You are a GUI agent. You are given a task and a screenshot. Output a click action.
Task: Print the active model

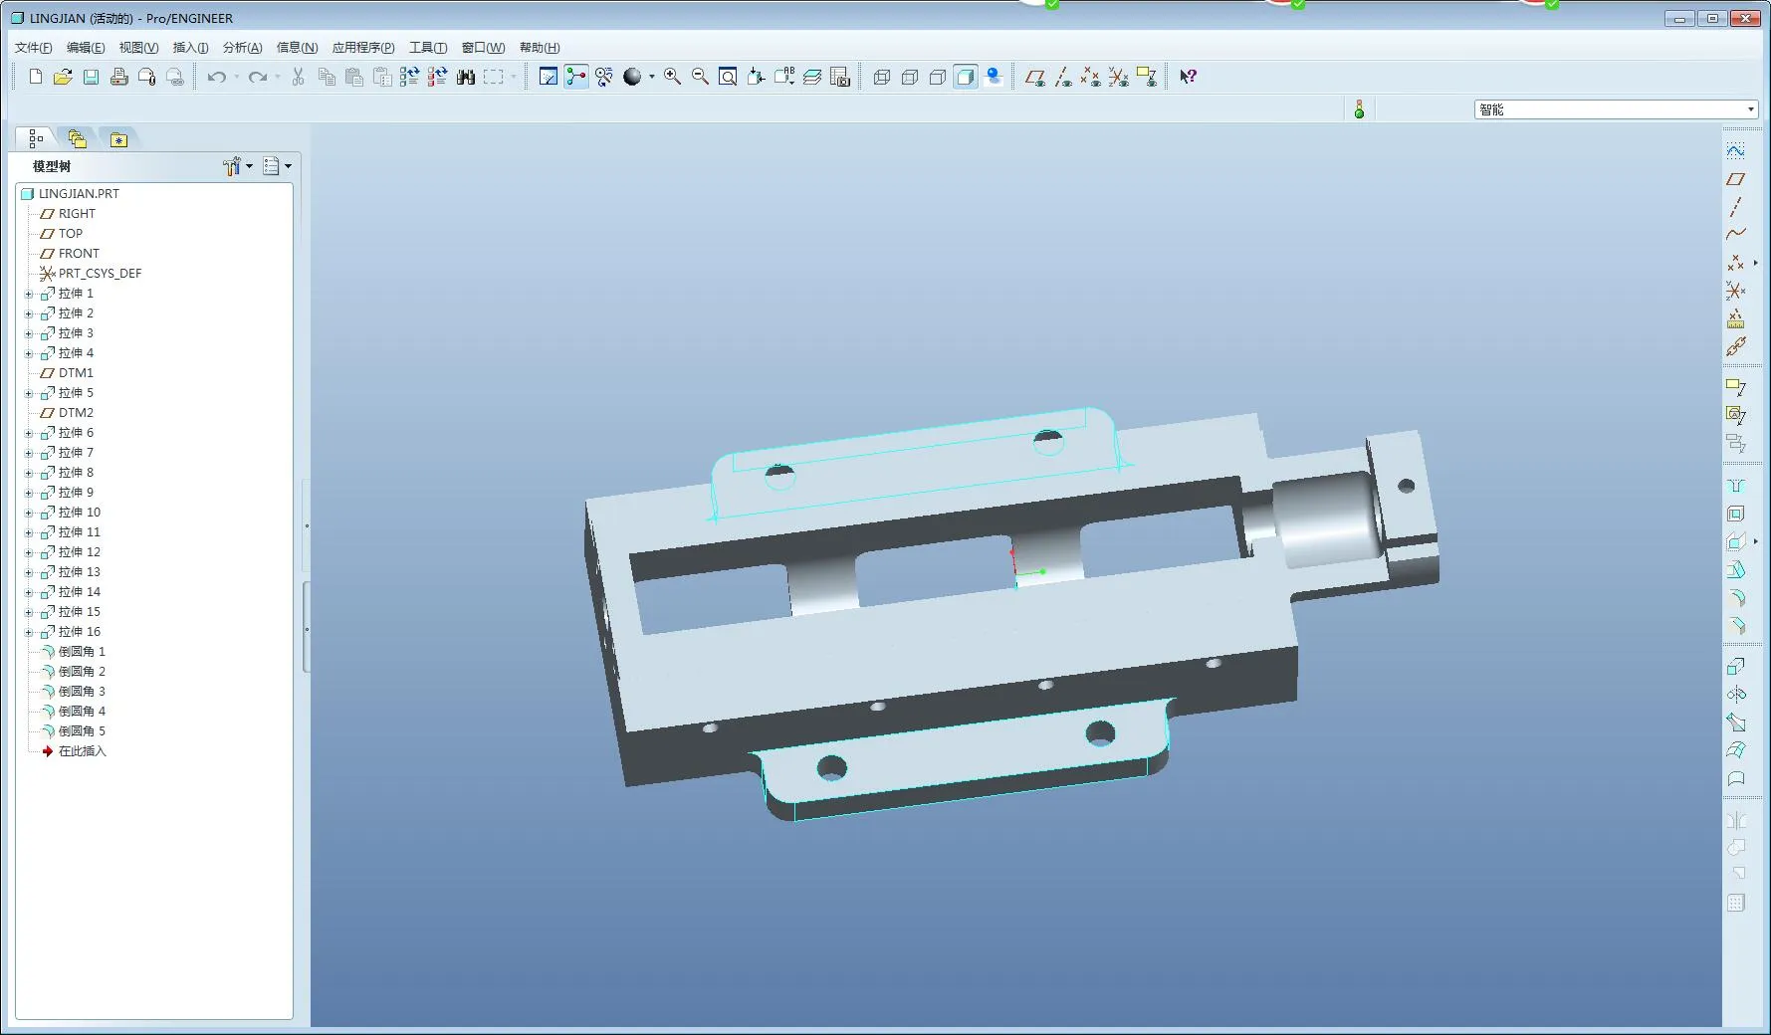118,77
